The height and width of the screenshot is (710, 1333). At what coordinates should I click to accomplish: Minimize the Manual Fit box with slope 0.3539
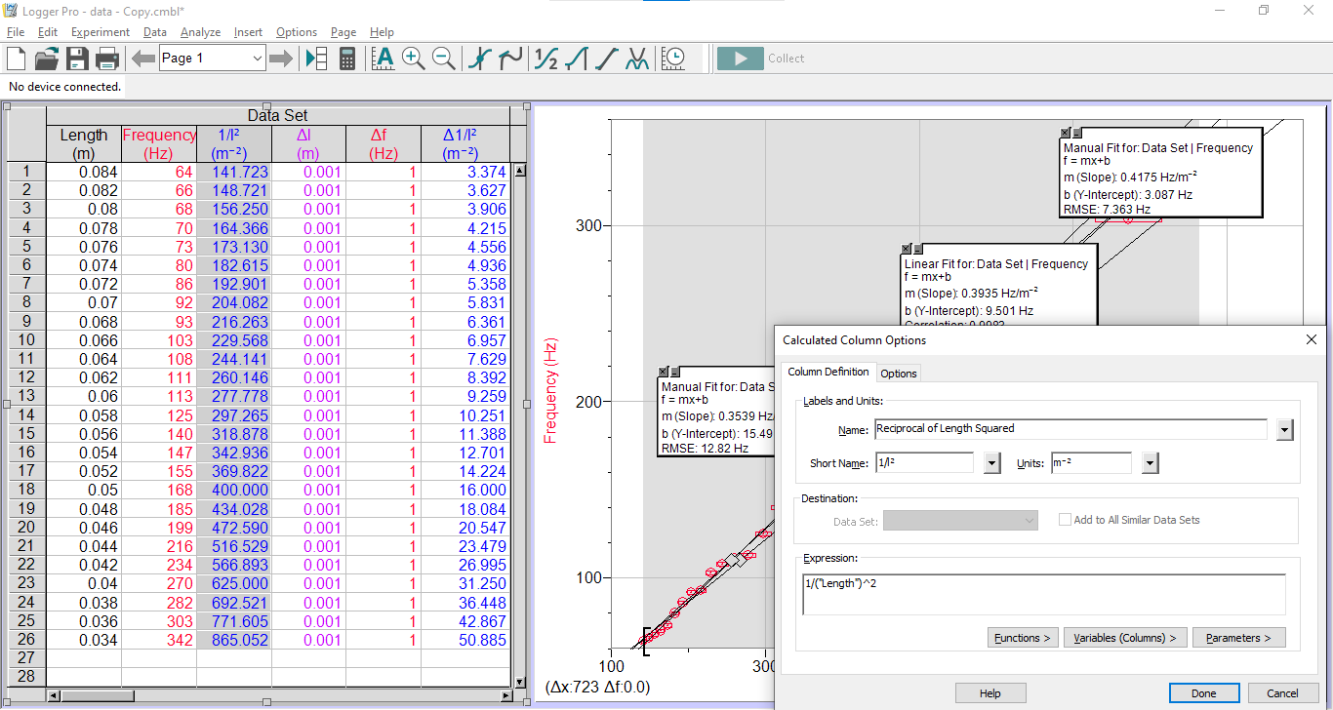(674, 373)
